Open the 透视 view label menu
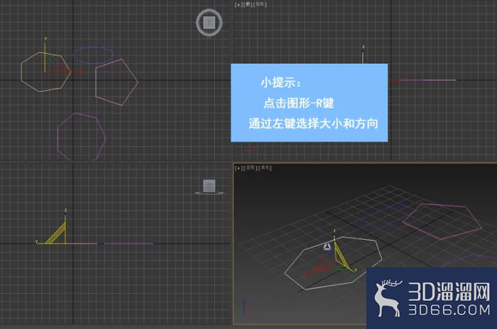The height and width of the screenshot is (329, 497). [x=251, y=168]
